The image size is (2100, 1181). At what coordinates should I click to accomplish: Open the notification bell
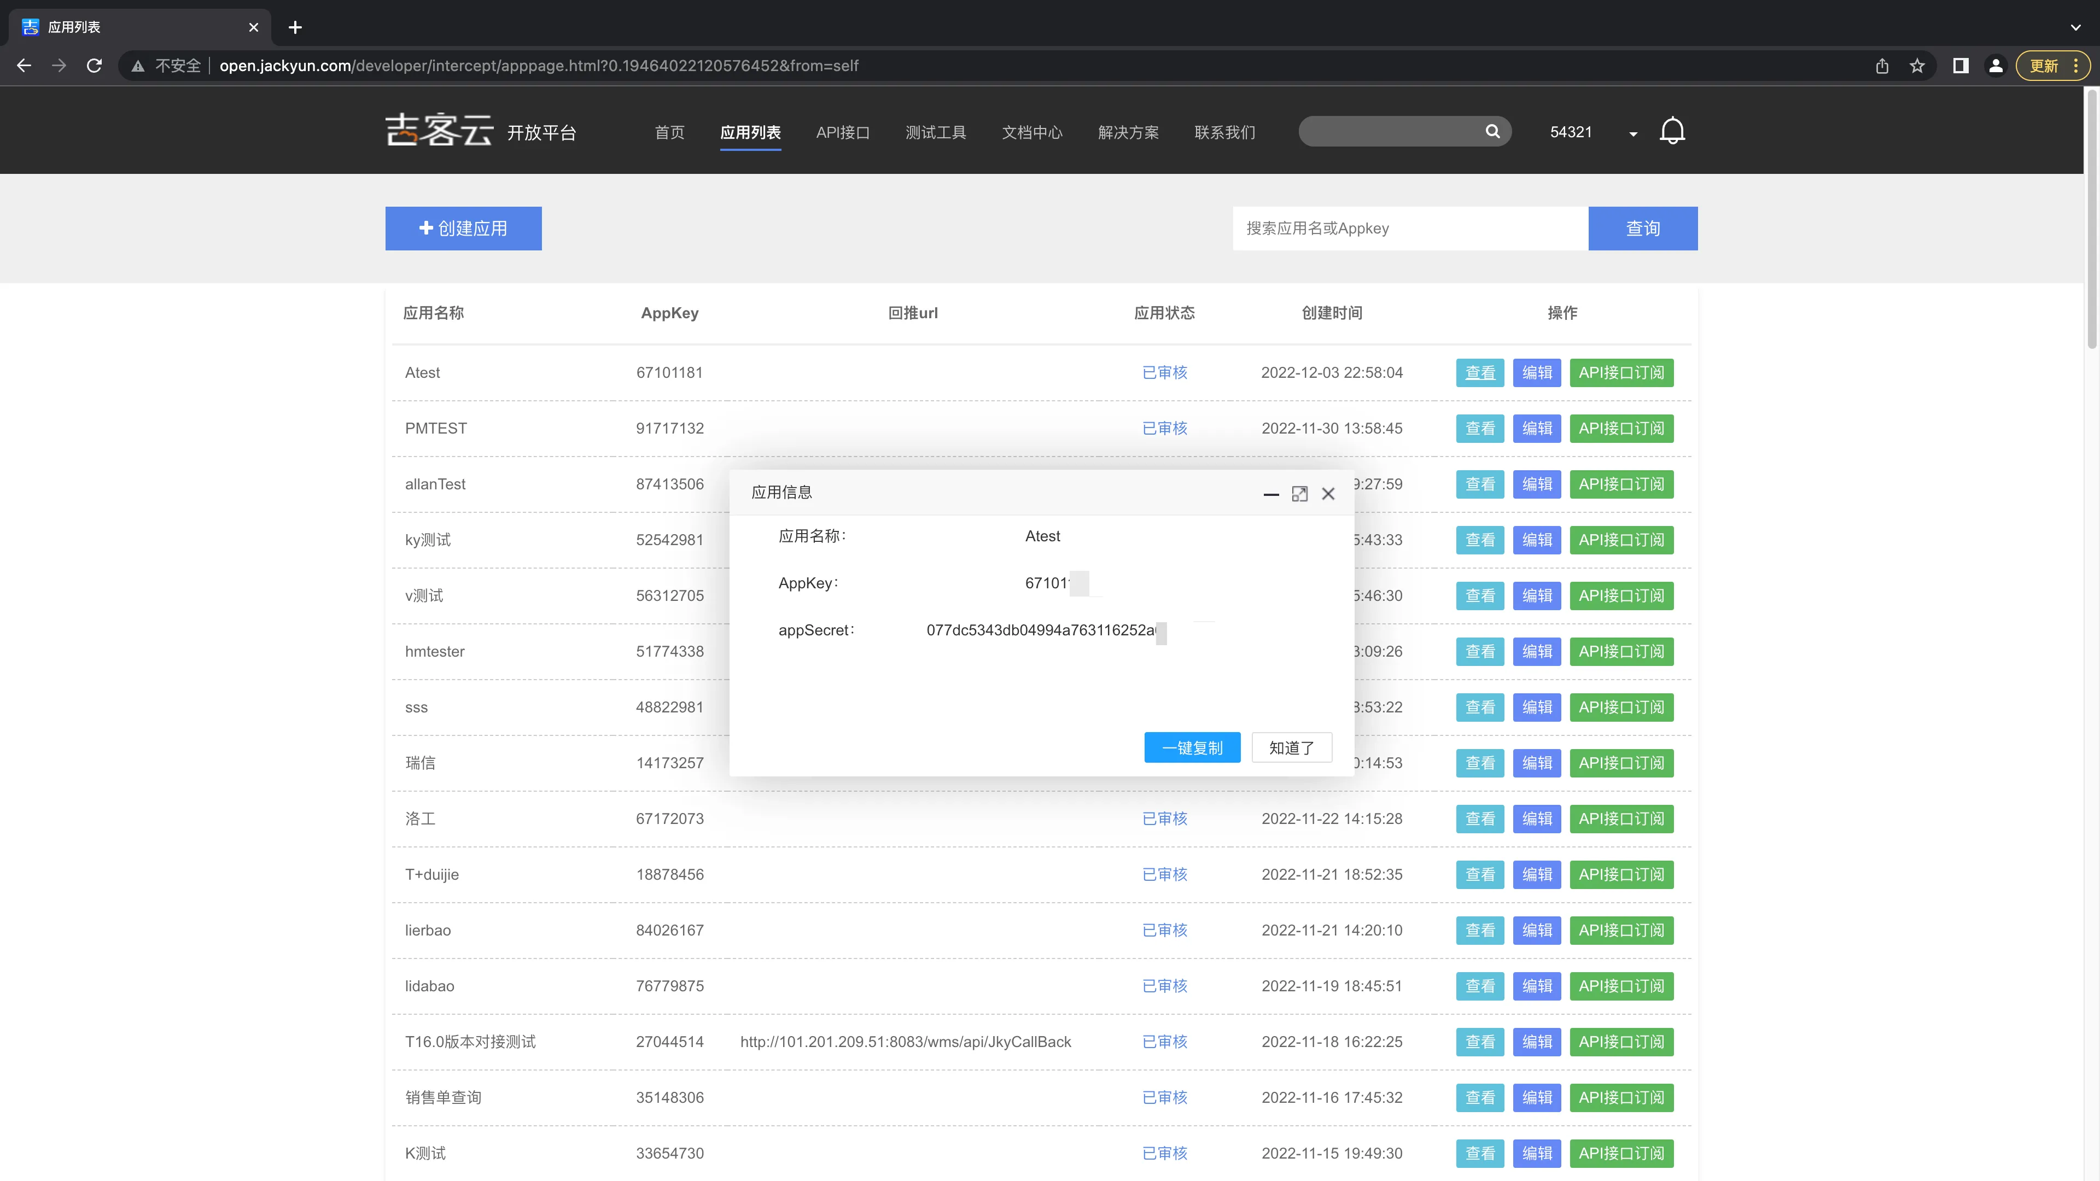tap(1672, 131)
